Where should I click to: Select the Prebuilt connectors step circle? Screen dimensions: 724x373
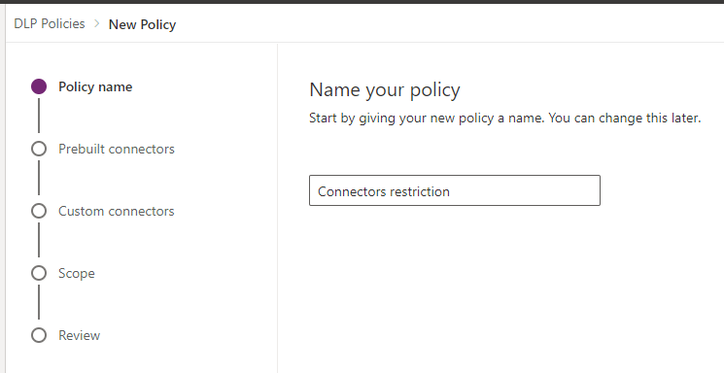(x=39, y=149)
